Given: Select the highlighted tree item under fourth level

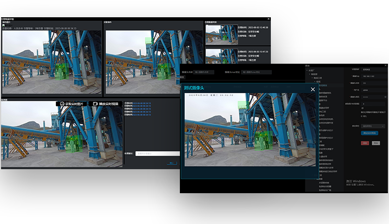Looking at the screenshot, I should click(324, 85).
